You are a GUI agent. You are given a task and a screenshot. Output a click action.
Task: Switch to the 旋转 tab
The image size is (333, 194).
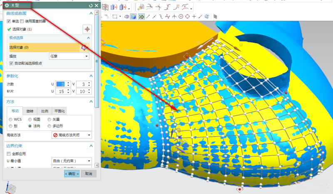tap(30, 111)
